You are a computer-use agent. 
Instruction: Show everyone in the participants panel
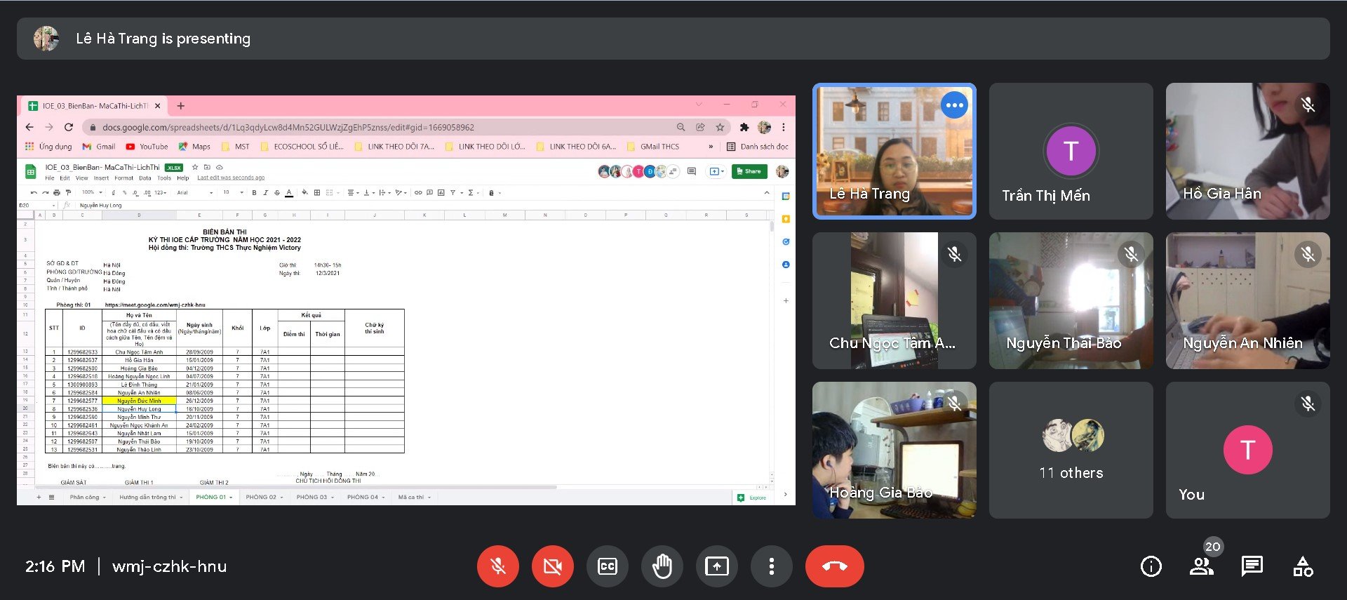(1201, 566)
